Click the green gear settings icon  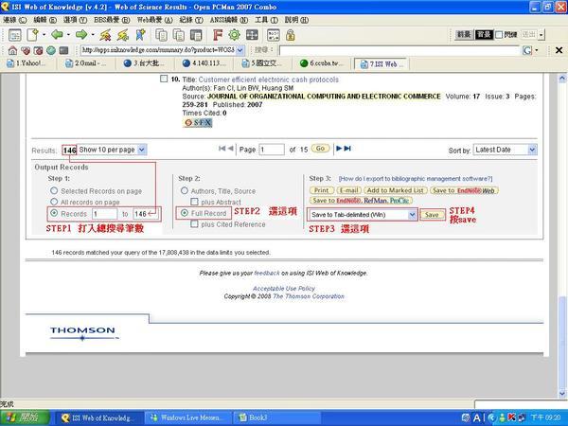(x=235, y=35)
